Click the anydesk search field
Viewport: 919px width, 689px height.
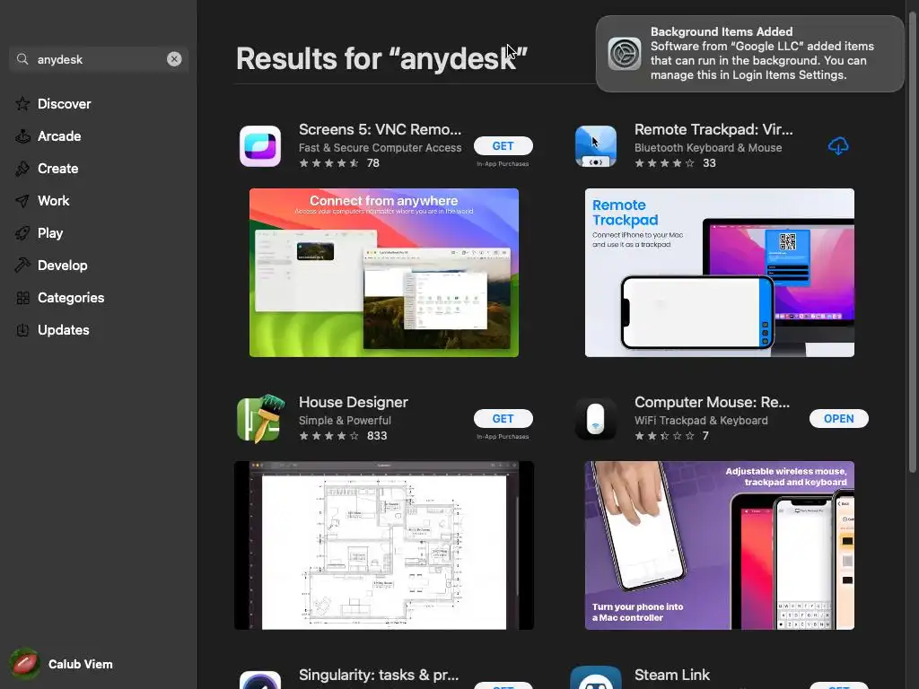[x=99, y=59]
